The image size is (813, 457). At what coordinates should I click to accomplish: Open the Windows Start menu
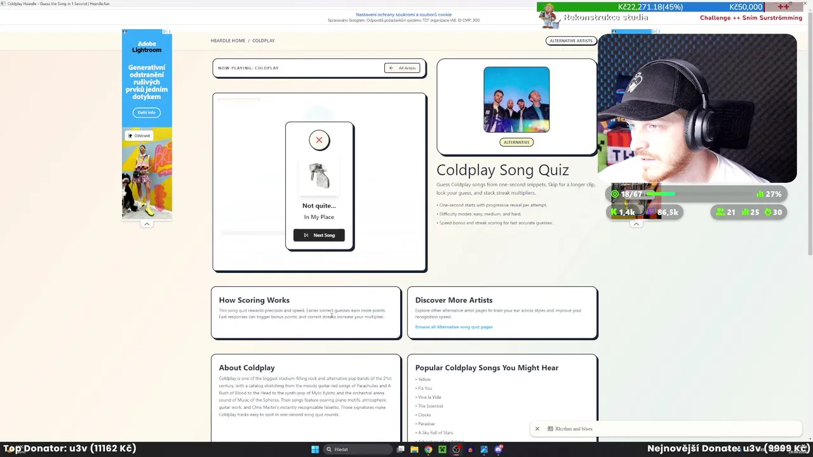315,449
